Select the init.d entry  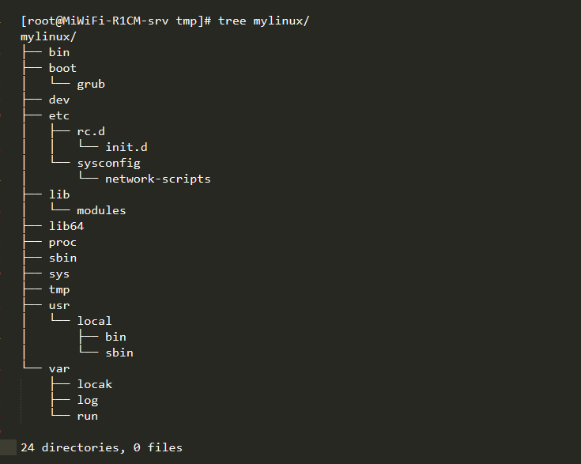126,148
